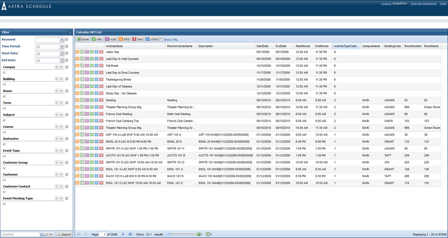Viewport: 448px width, 238px height.
Task: Click the Search button
Action: (63, 234)
